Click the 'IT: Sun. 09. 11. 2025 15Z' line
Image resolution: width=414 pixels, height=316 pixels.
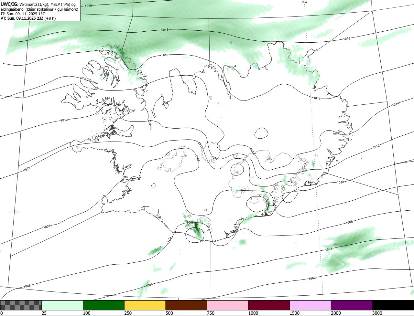[23, 14]
